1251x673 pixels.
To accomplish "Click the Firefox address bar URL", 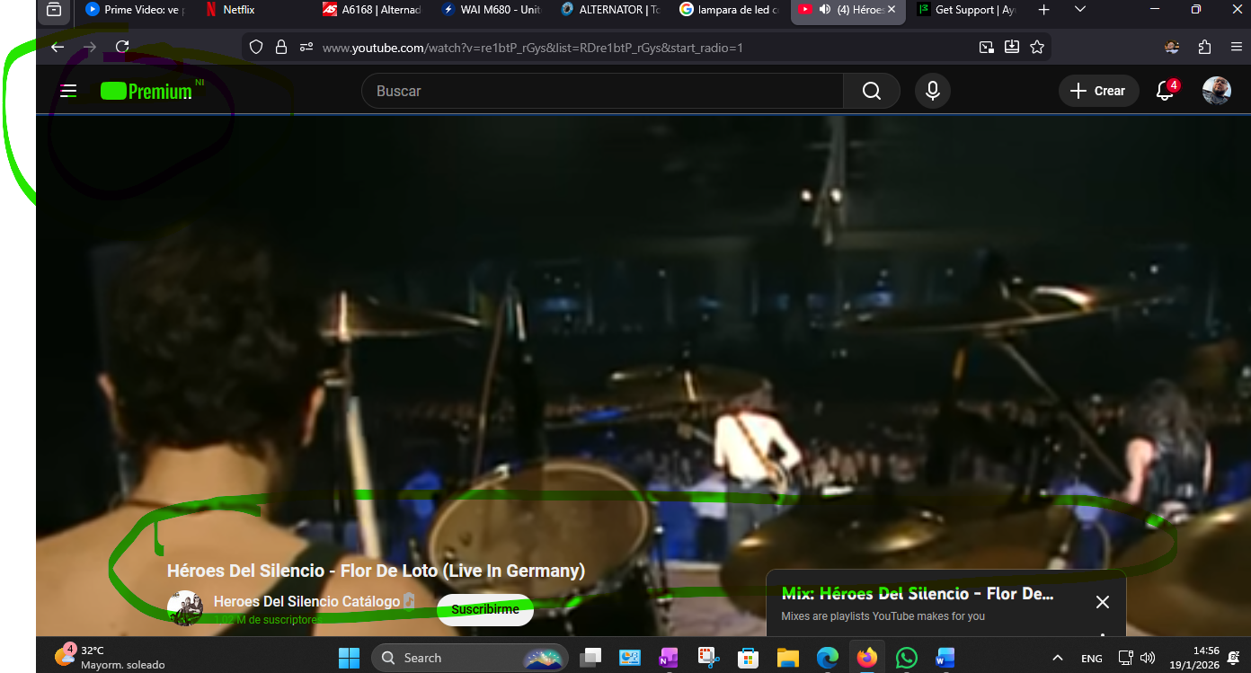I will tap(533, 48).
